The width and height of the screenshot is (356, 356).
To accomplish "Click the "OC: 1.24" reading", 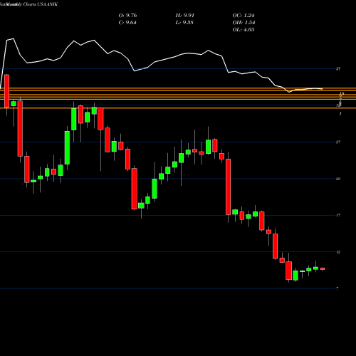I will pyautogui.click(x=244, y=16).
